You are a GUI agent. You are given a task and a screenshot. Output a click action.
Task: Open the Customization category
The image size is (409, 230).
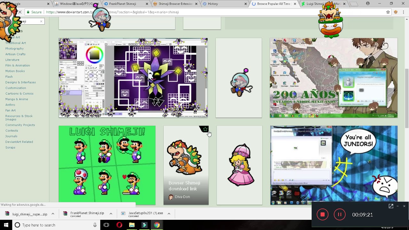click(x=16, y=88)
